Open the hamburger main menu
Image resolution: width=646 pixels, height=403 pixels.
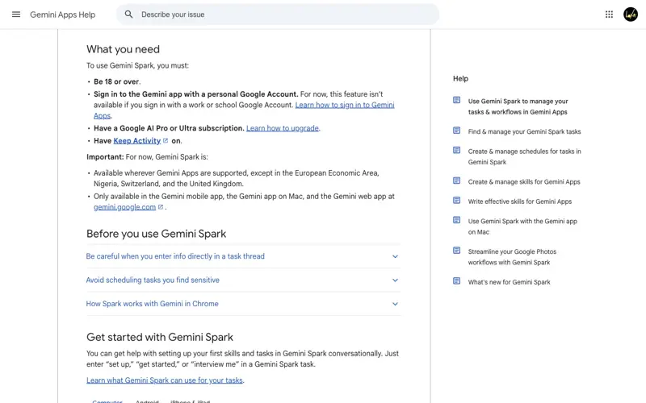[16, 15]
